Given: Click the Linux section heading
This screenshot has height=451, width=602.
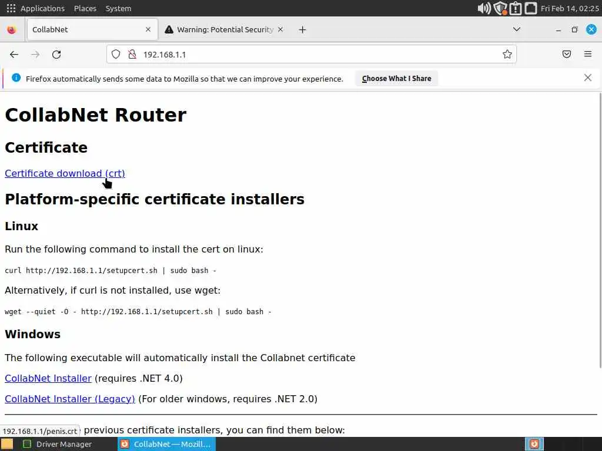Looking at the screenshot, I should [22, 226].
